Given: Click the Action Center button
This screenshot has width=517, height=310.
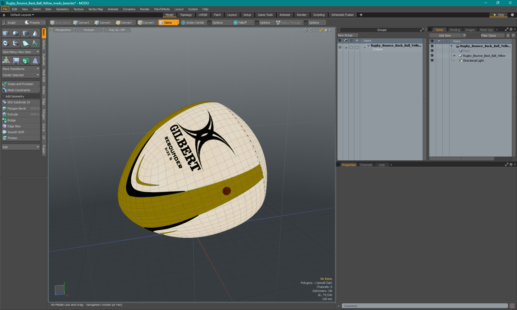Looking at the screenshot, I should pyautogui.click(x=193, y=23).
